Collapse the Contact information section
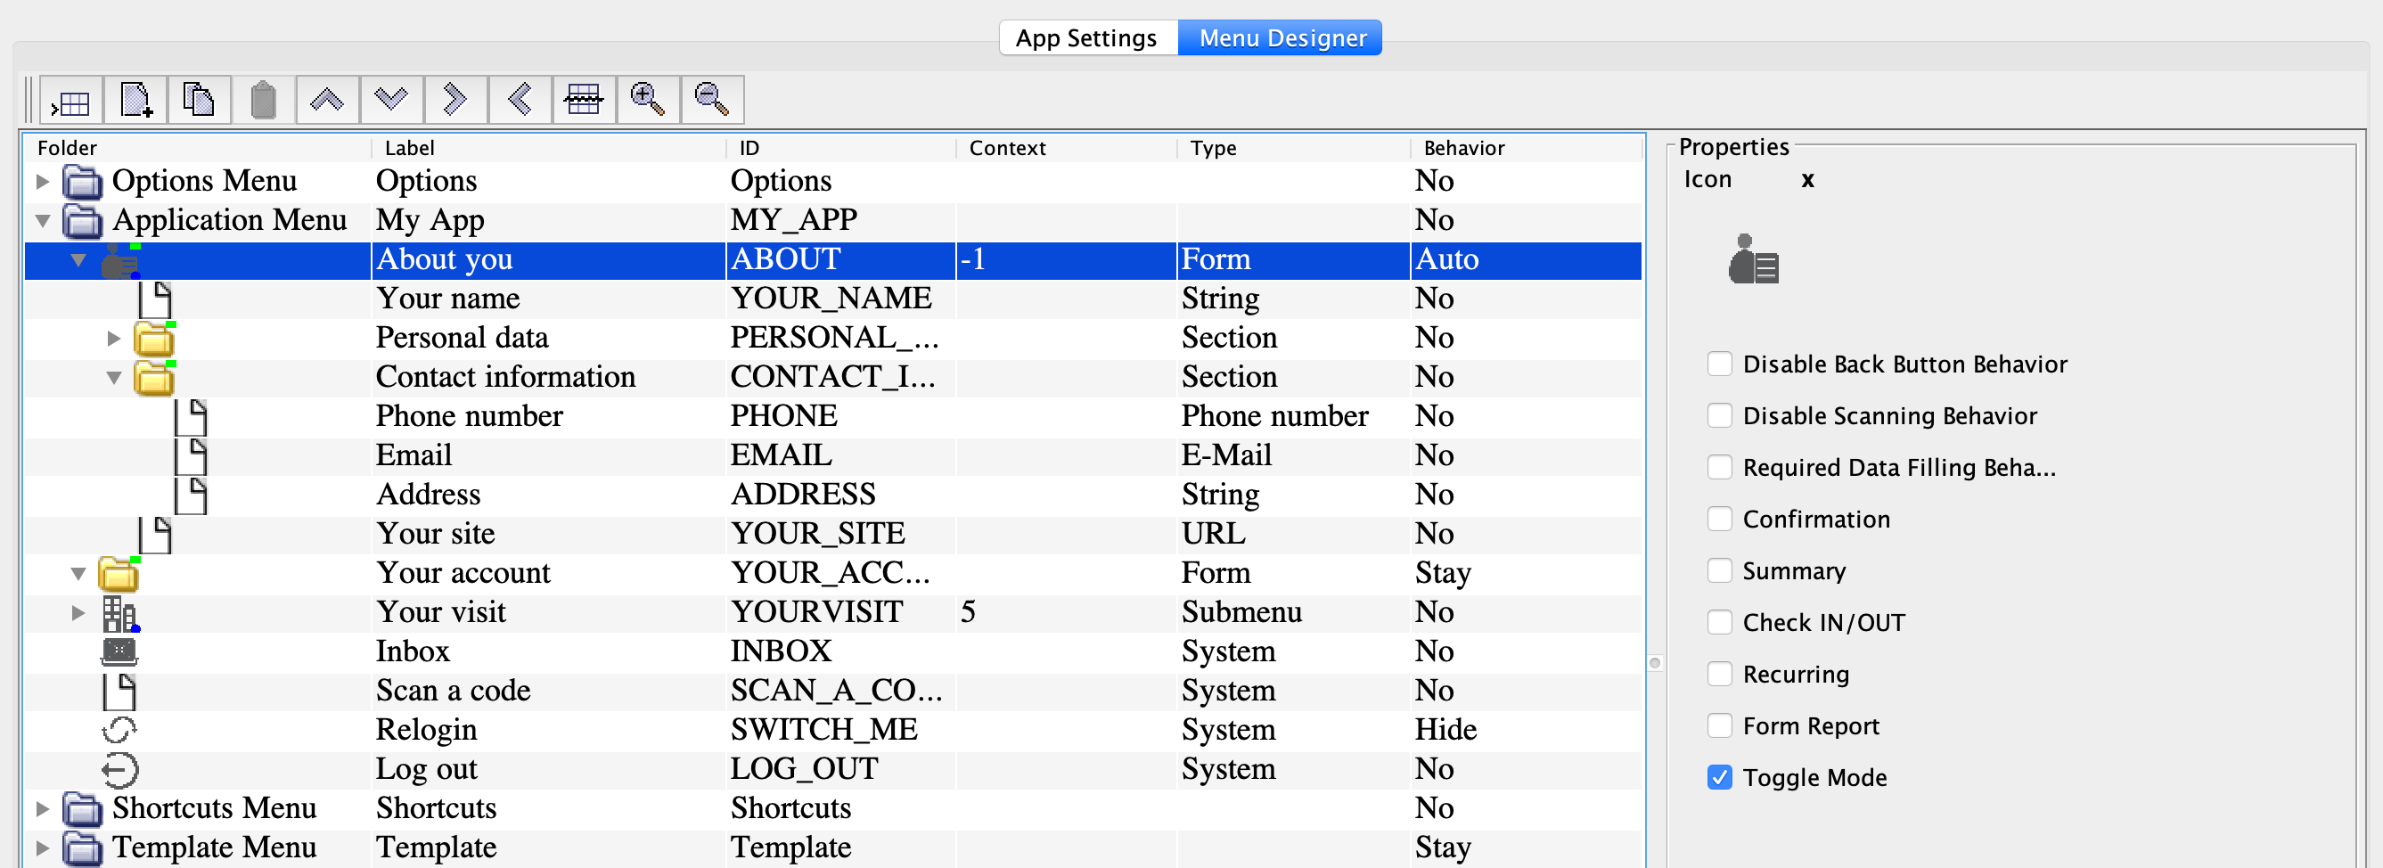Viewport: 2383px width, 868px height. [114, 378]
